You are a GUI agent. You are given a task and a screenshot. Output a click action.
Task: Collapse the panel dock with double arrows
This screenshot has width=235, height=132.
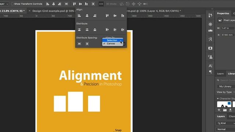(212, 9)
